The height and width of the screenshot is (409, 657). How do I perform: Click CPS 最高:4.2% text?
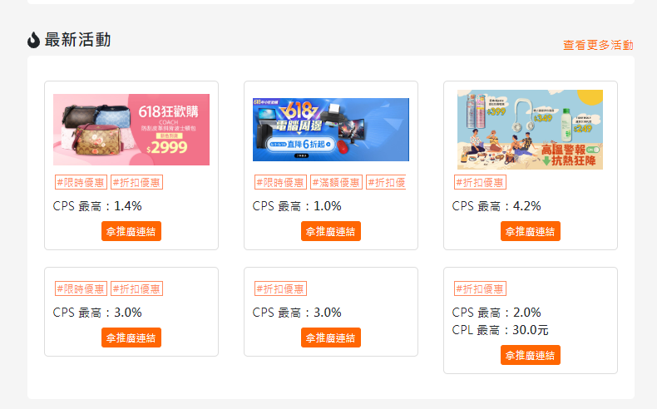pos(496,206)
